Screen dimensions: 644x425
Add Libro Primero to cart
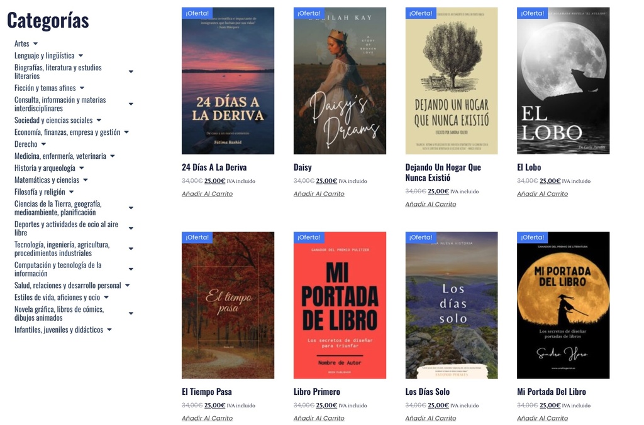pyautogui.click(x=319, y=419)
